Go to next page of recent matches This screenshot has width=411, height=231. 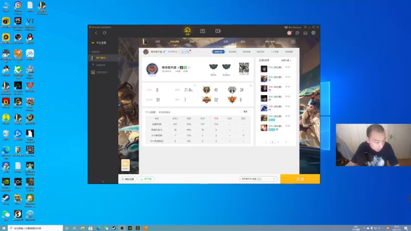tap(286, 142)
